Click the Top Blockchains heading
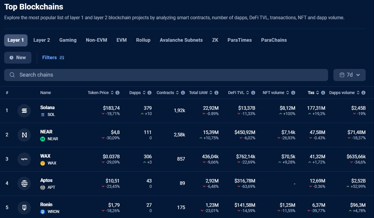The height and width of the screenshot is (218, 374). tap(34, 7)
